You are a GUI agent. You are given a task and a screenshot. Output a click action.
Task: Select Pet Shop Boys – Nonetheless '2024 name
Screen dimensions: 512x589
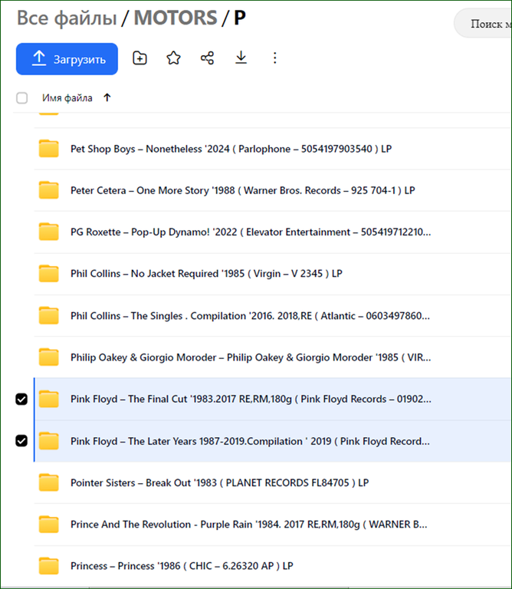coord(231,149)
